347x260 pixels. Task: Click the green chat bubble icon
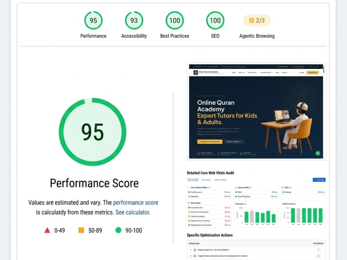318,153
